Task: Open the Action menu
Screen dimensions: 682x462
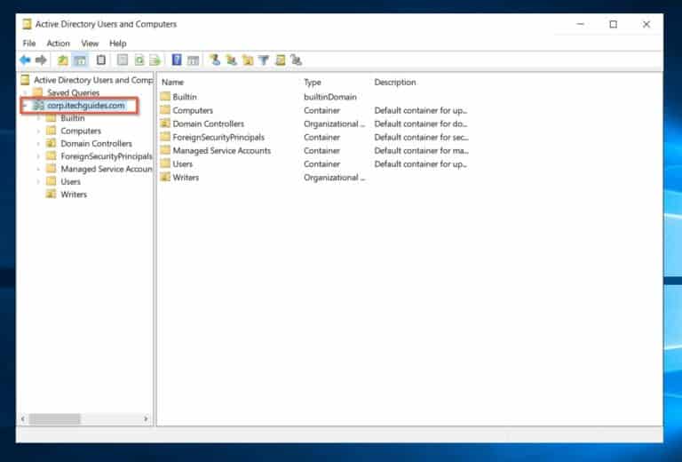Action: click(x=59, y=43)
